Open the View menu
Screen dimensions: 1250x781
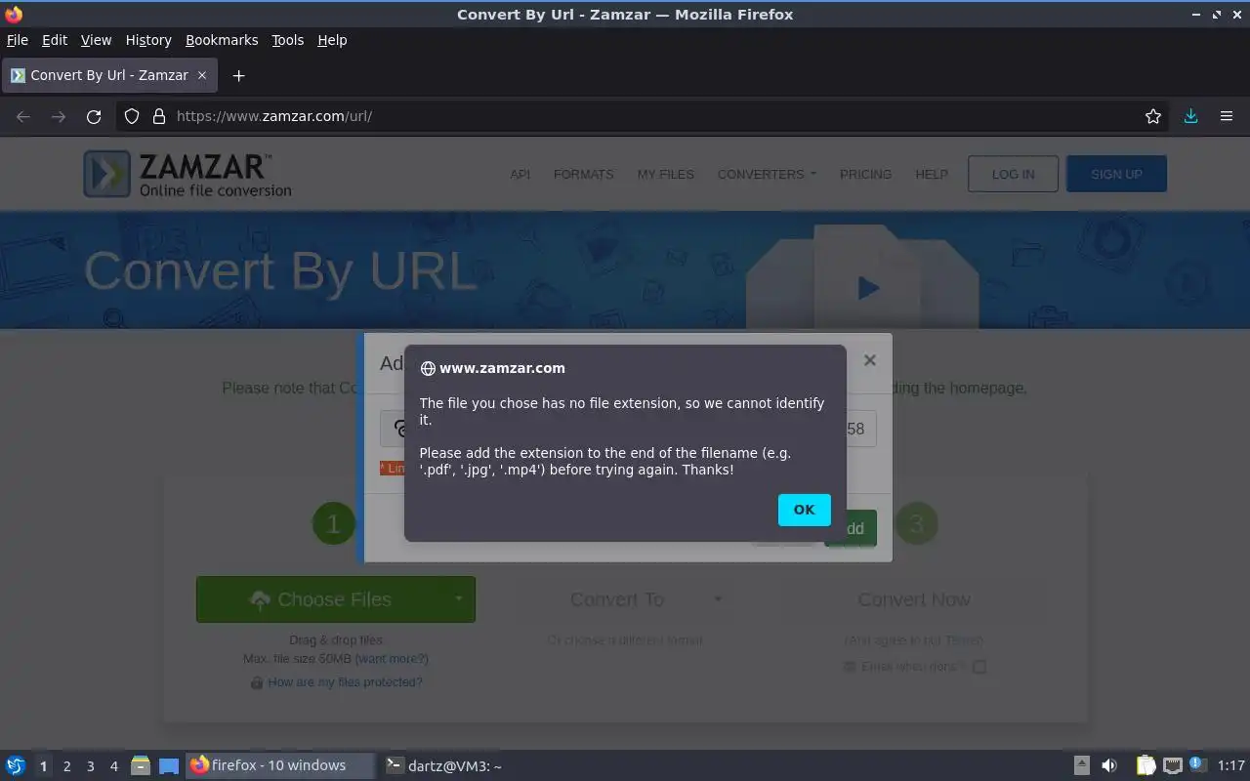(96, 40)
